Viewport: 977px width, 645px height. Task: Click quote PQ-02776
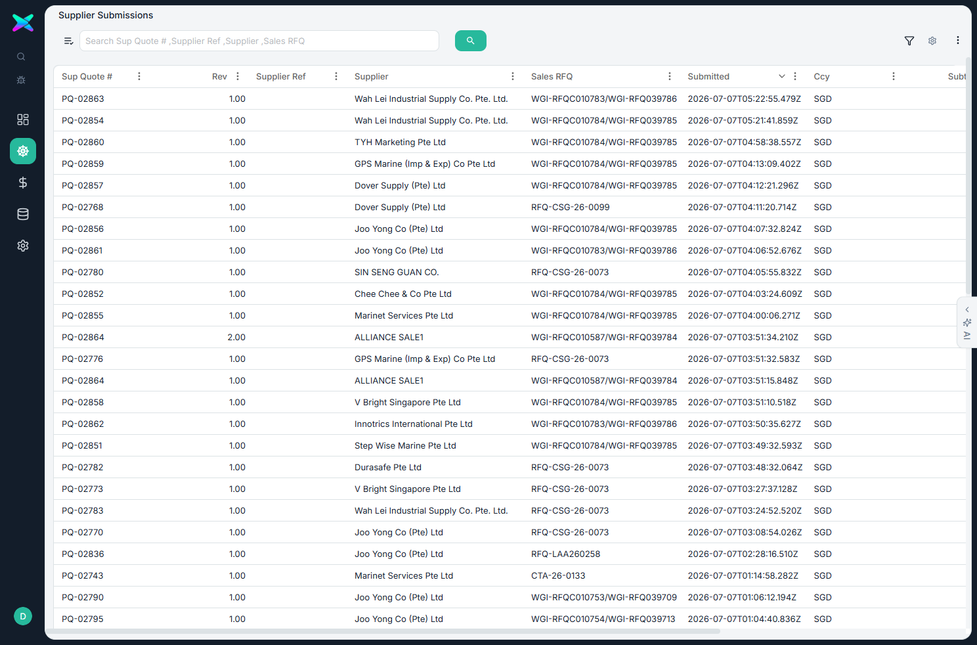83,359
